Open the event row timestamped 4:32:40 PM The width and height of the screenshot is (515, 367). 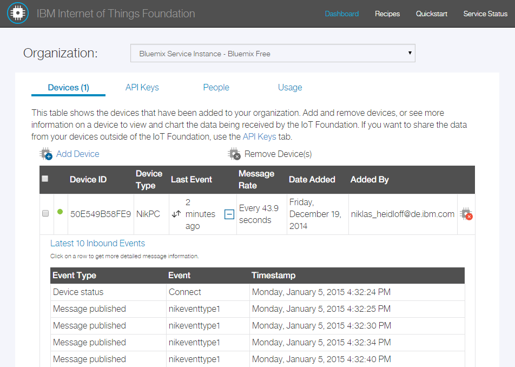[x=257, y=359]
